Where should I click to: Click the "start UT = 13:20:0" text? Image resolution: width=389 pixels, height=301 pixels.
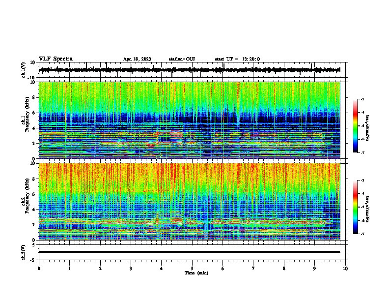[x=237, y=59]
